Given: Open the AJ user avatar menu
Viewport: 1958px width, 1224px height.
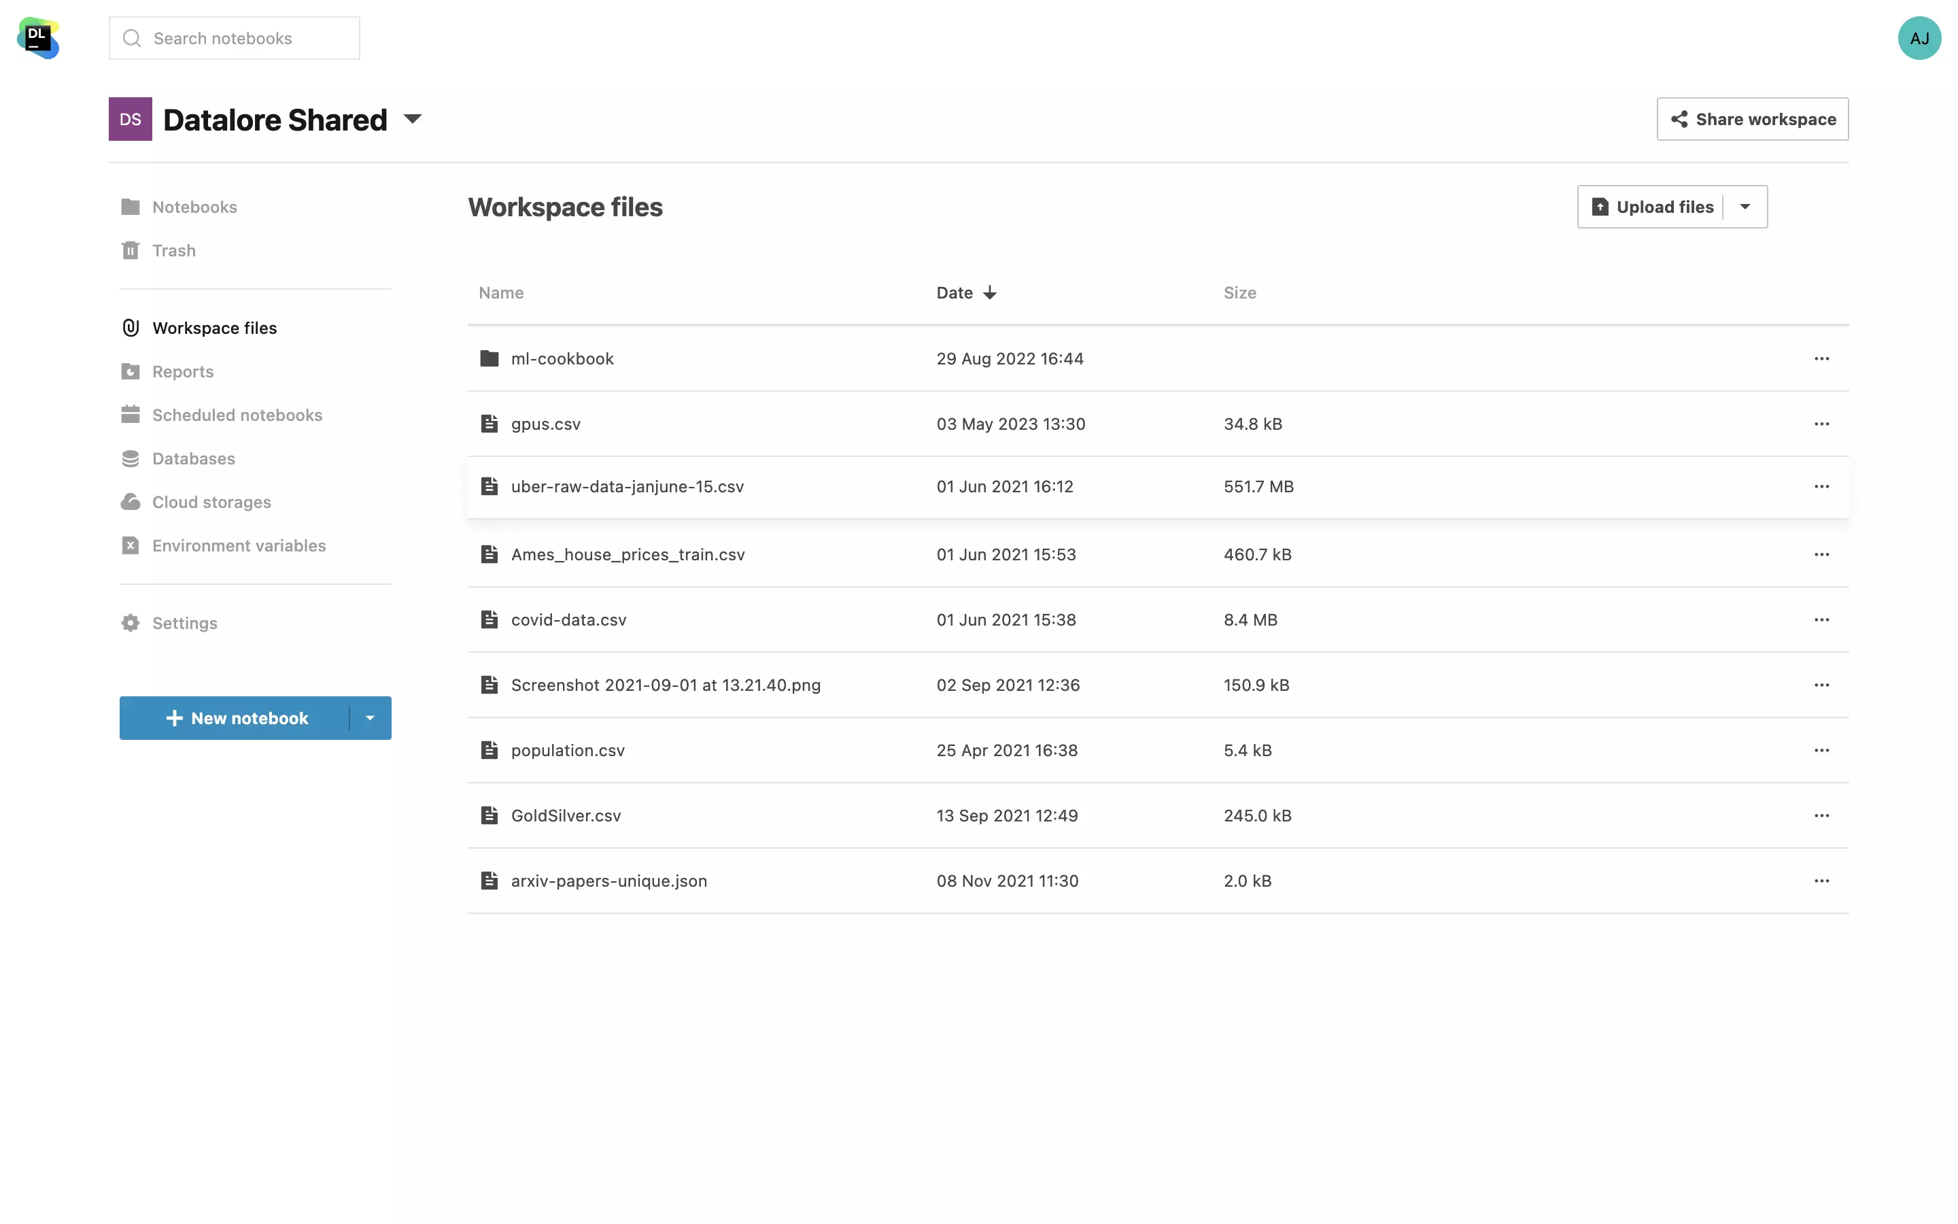Looking at the screenshot, I should click(1919, 38).
